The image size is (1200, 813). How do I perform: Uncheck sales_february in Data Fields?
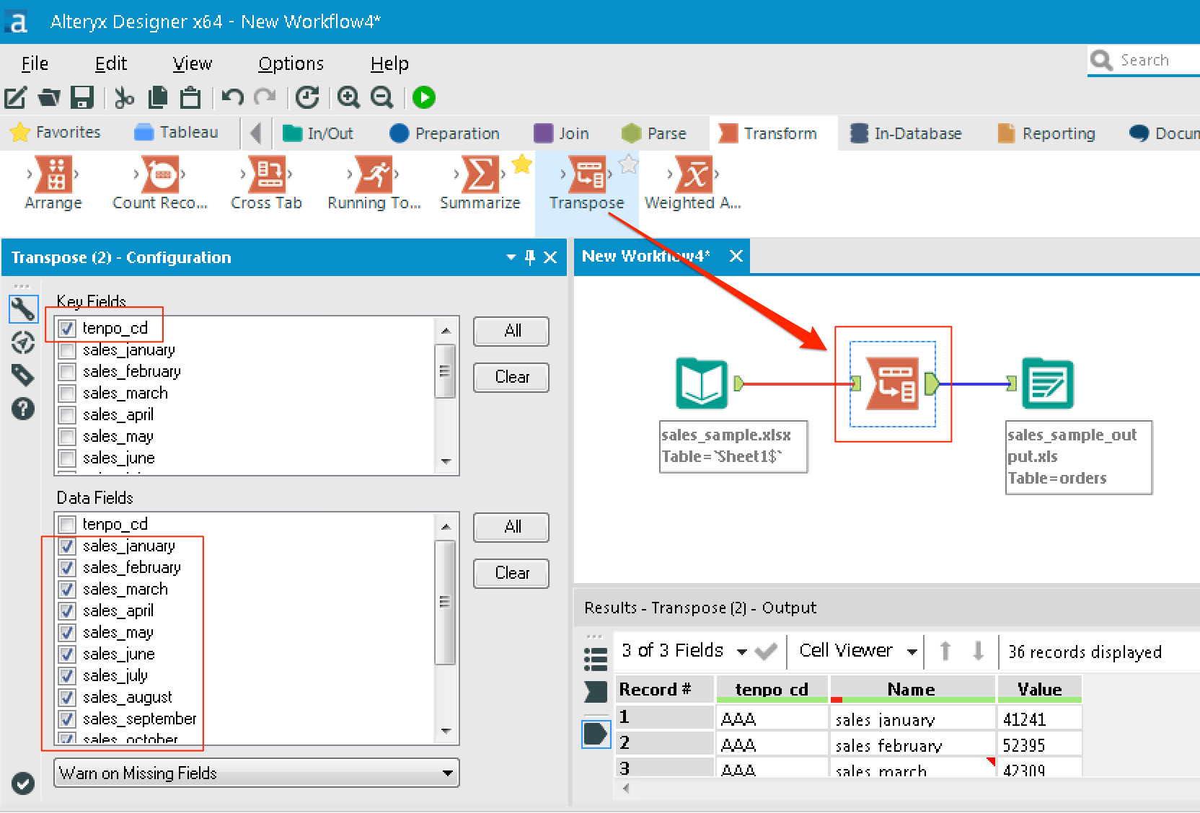click(x=67, y=568)
